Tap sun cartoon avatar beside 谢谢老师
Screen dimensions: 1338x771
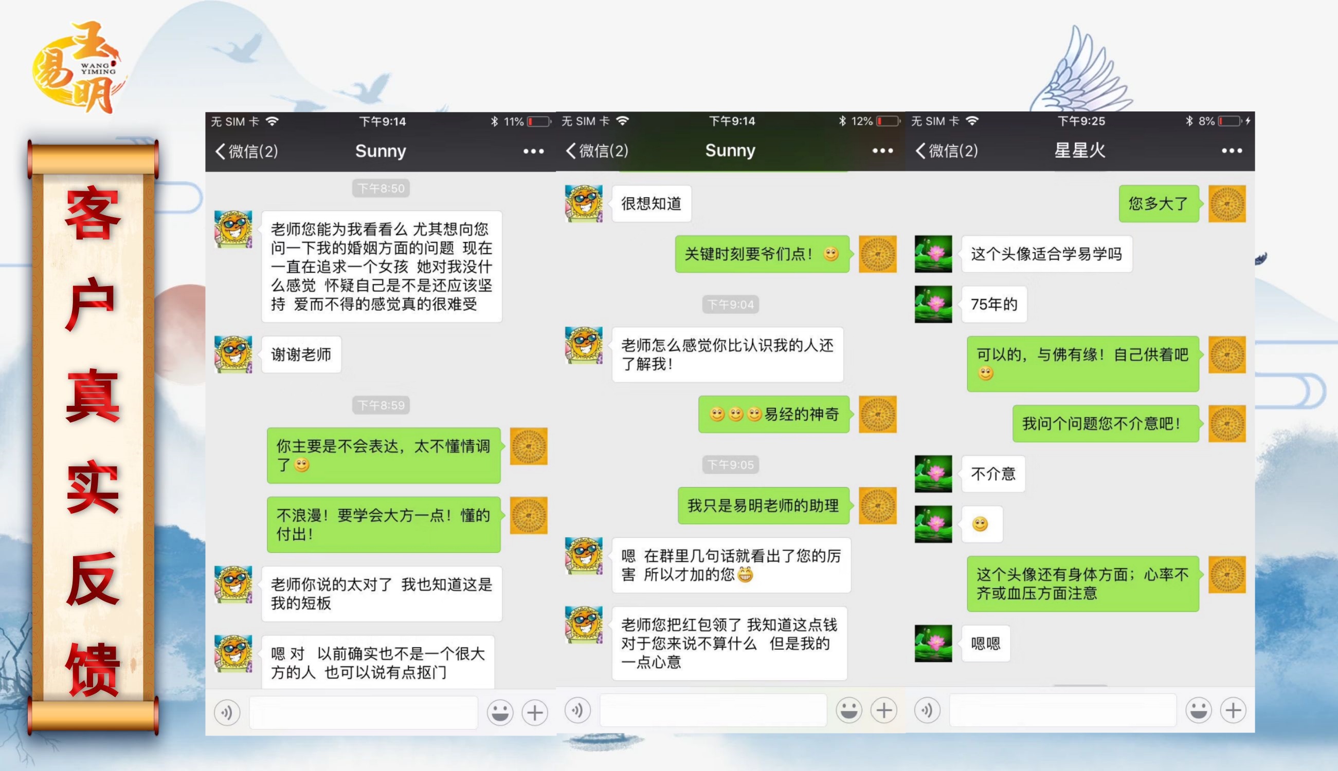click(233, 354)
